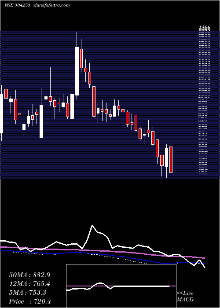Click the "50MA : 832.9" value
The image size is (220, 308).
coord(29,275)
